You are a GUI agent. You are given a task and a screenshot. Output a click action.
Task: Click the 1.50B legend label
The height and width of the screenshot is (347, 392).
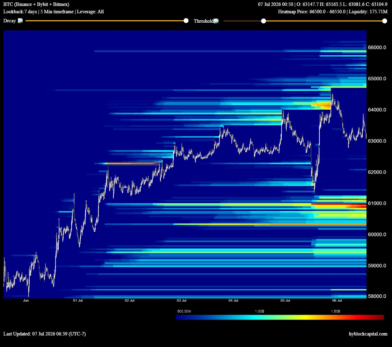pos(335,311)
